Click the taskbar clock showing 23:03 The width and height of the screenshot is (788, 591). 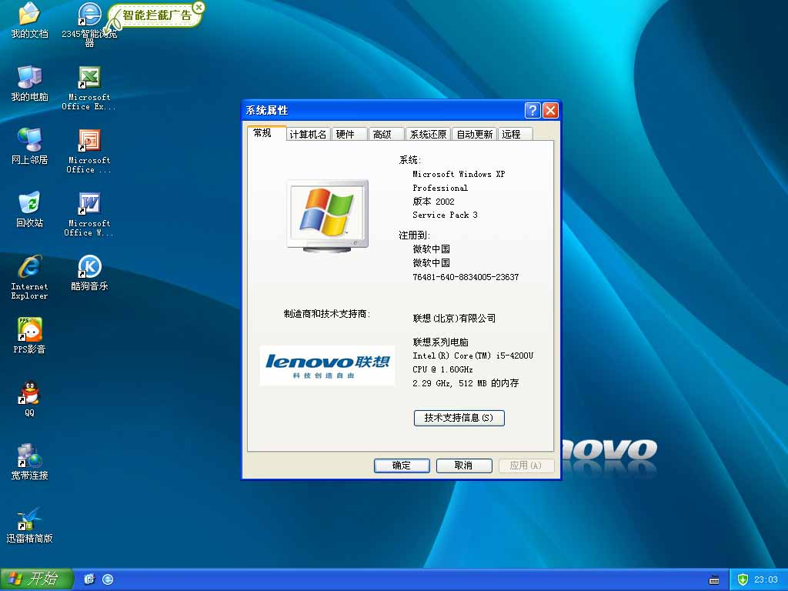coord(766,579)
